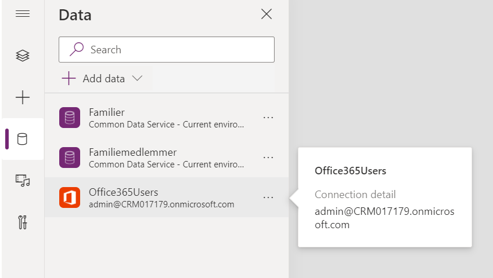The height and width of the screenshot is (278, 493).
Task: Click the Add data button
Action: click(x=106, y=78)
